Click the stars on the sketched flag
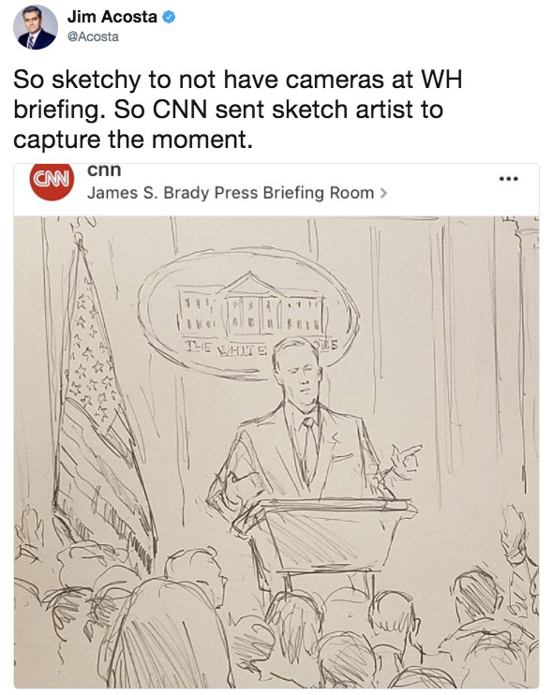This screenshot has width=552, height=695. point(90,350)
